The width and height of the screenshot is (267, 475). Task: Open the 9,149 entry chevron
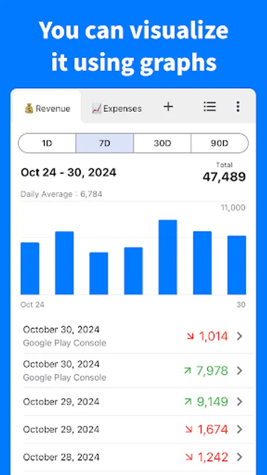240,402
